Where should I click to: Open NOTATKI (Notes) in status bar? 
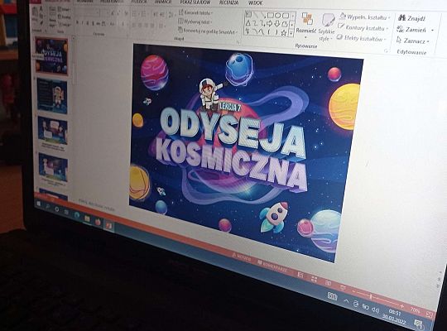click(x=242, y=257)
